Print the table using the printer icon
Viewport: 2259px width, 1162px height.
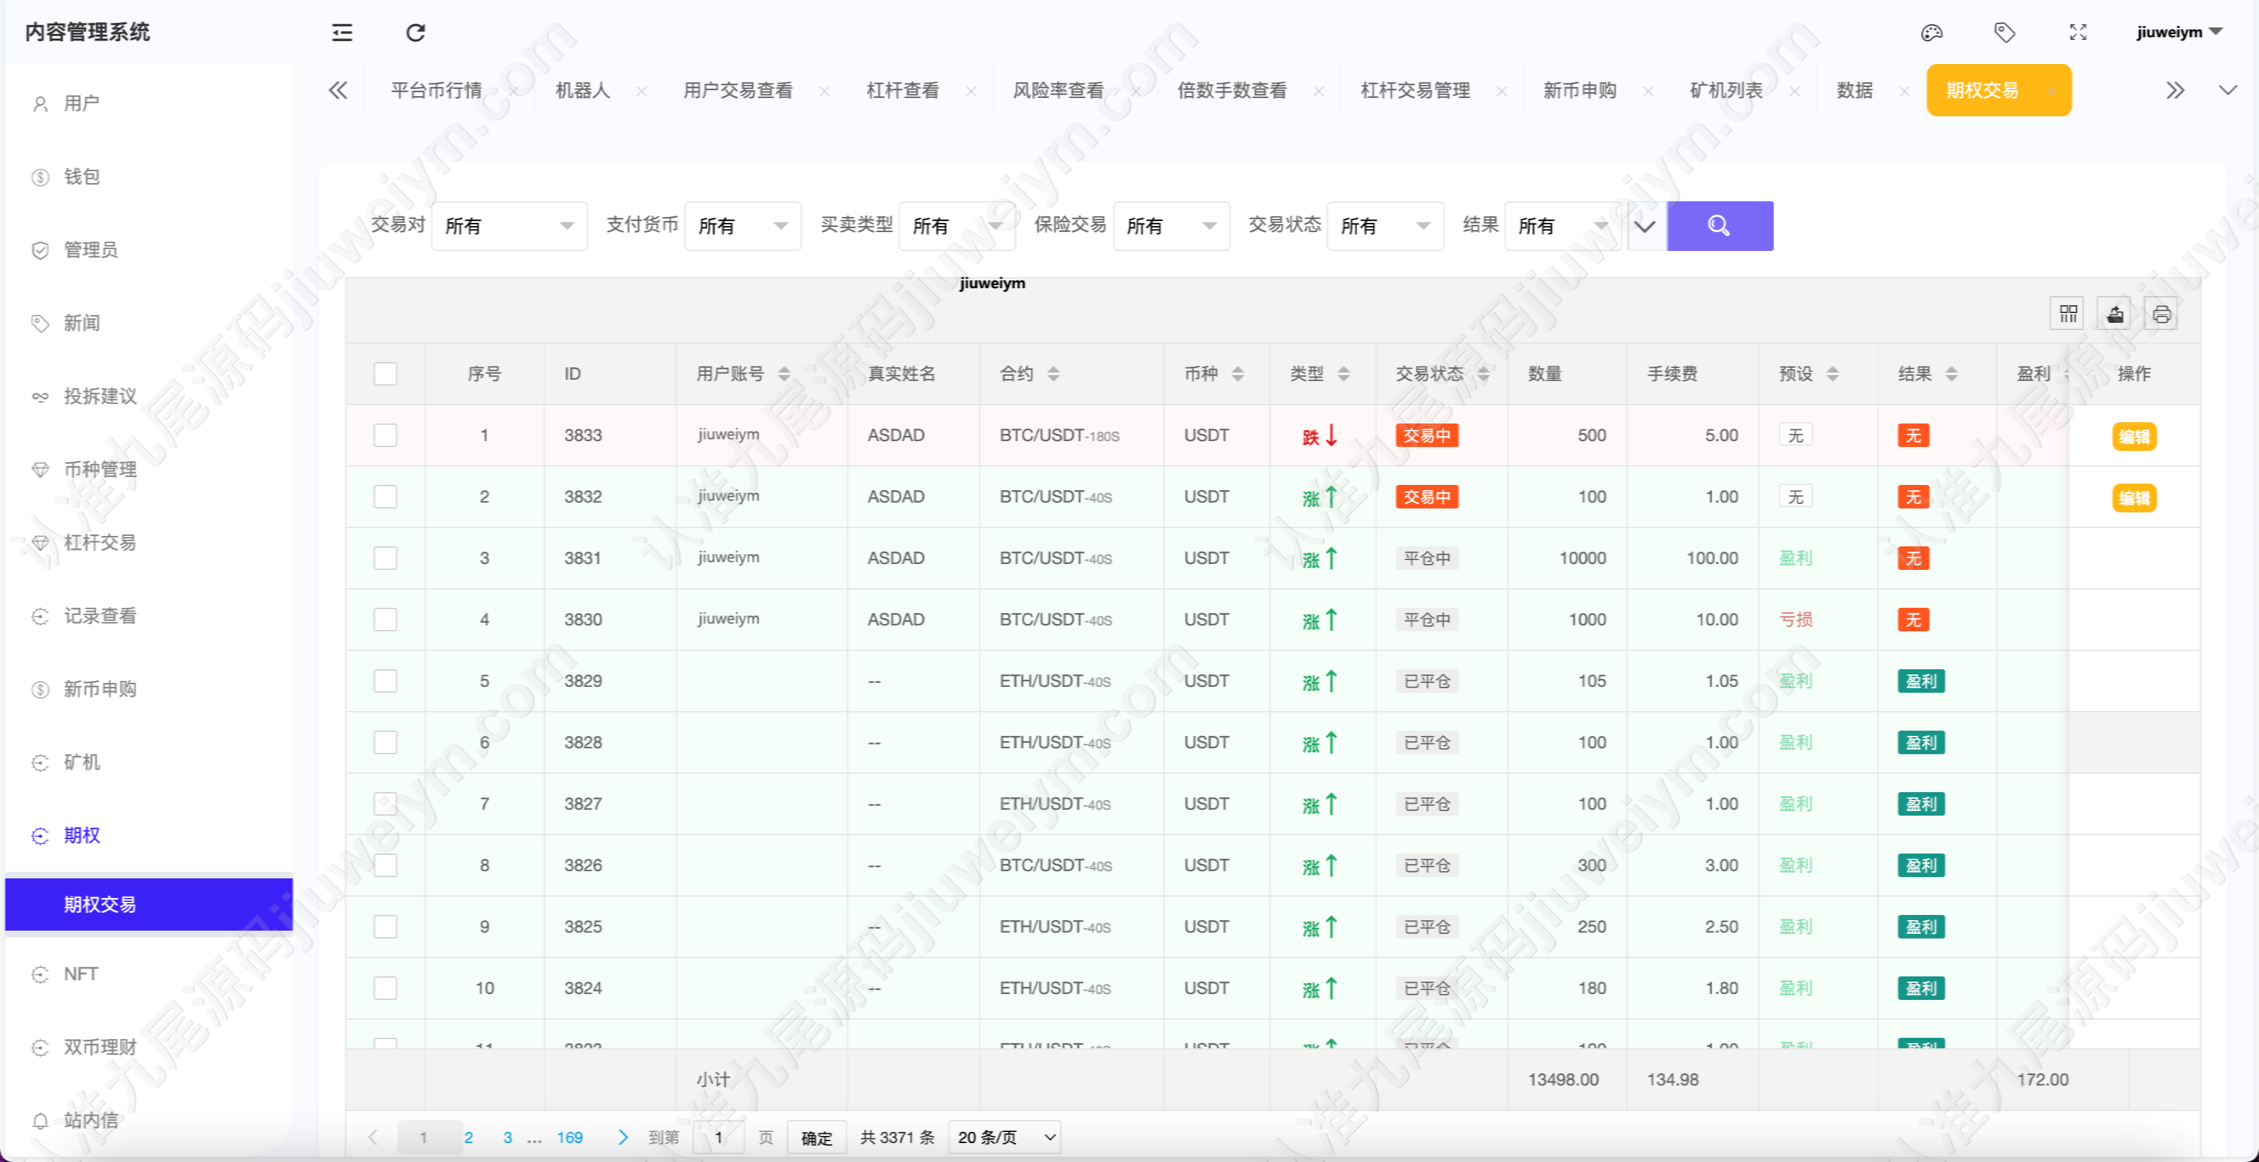point(2162,314)
